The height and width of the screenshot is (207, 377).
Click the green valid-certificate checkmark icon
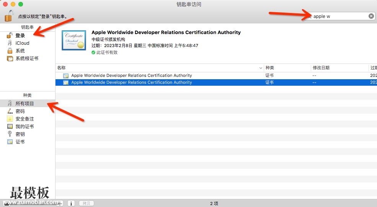93,52
